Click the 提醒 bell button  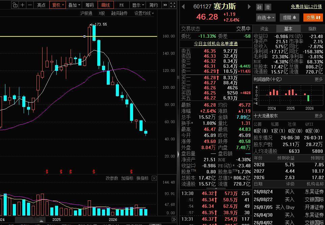pyautogui.click(x=290, y=18)
